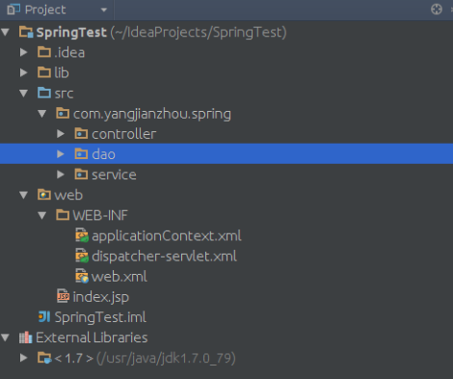The height and width of the screenshot is (379, 453).
Task: Click the JDK 1.7 folder icon
Action: (44, 358)
